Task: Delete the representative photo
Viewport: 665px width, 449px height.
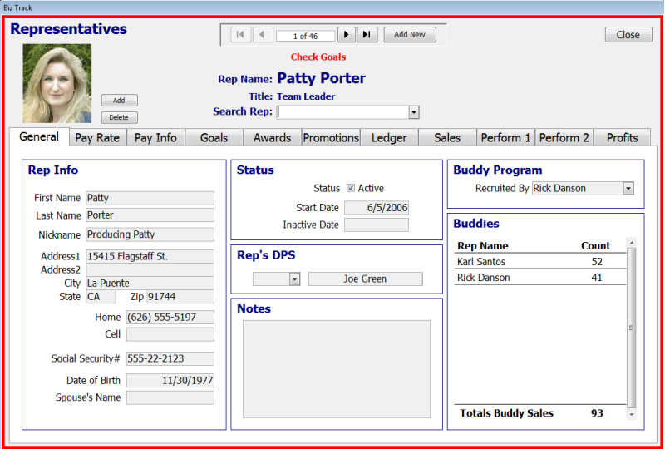Action: (120, 118)
